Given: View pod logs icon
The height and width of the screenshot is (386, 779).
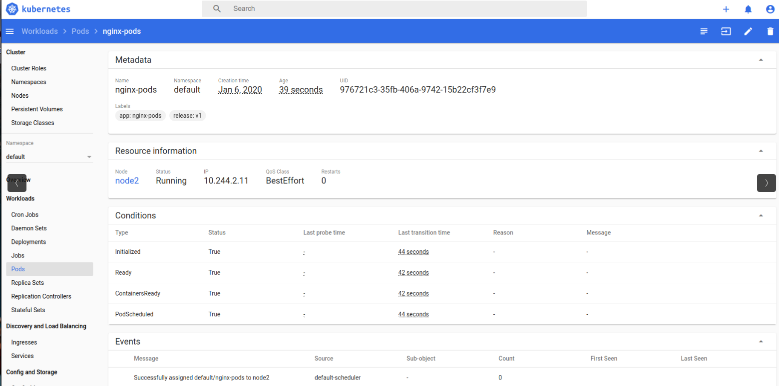Looking at the screenshot, I should click(x=704, y=31).
